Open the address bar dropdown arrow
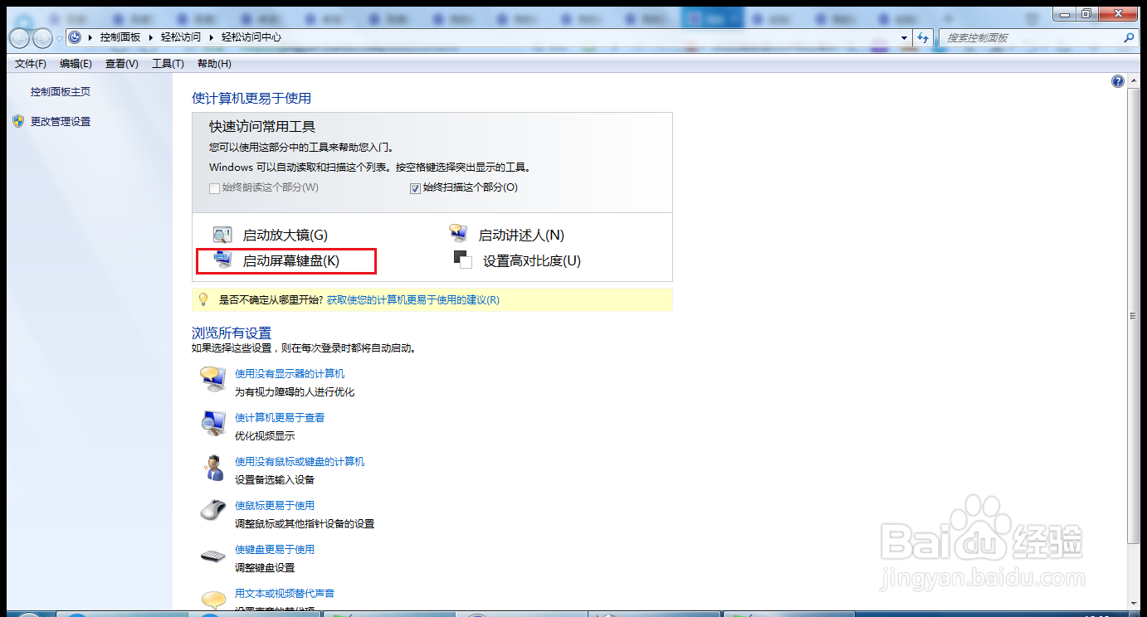The height and width of the screenshot is (617, 1147). [x=905, y=37]
